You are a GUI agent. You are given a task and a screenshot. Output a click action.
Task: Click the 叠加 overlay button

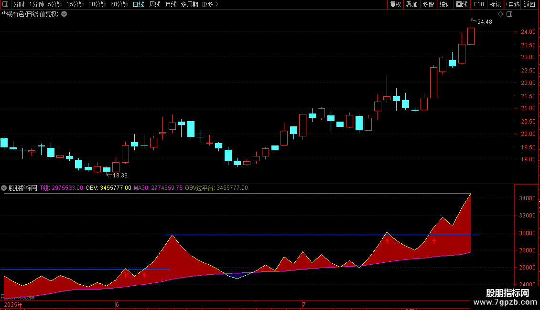[412, 4]
